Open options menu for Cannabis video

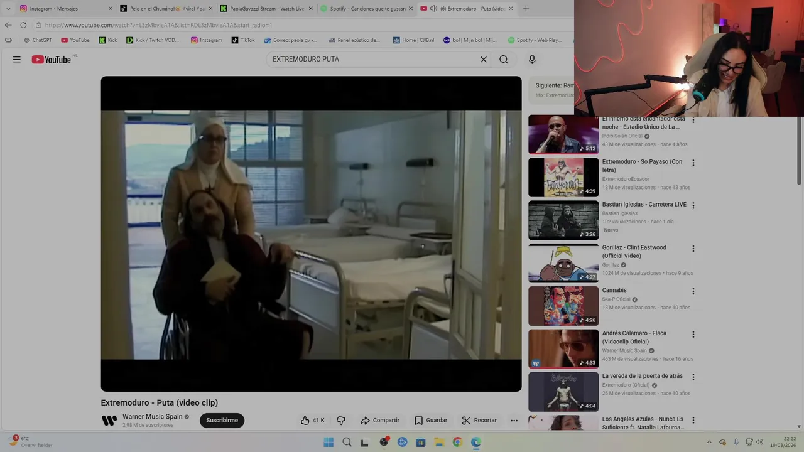pyautogui.click(x=693, y=291)
